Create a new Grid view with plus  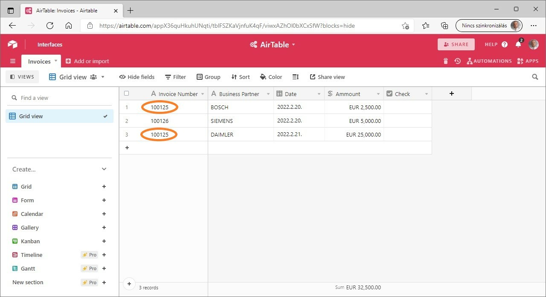point(104,186)
